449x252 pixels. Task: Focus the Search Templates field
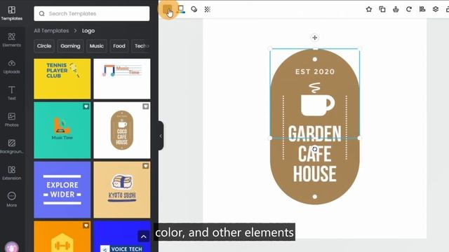pyautogui.click(x=92, y=14)
